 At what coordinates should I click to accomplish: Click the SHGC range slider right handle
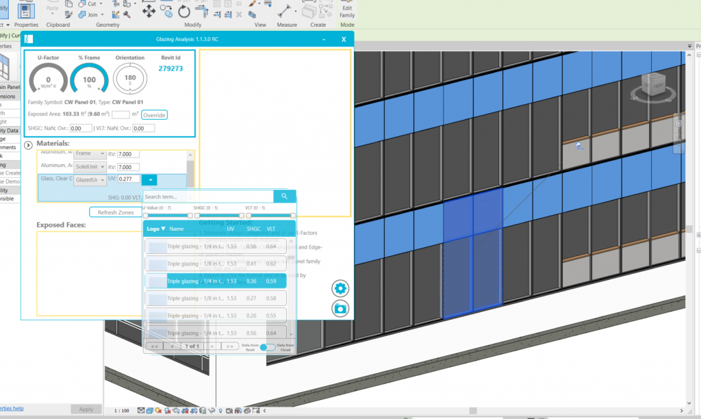242,216
